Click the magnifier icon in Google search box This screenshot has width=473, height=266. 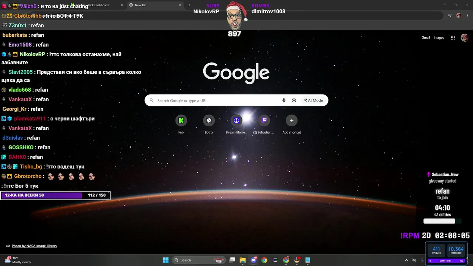coord(152,100)
